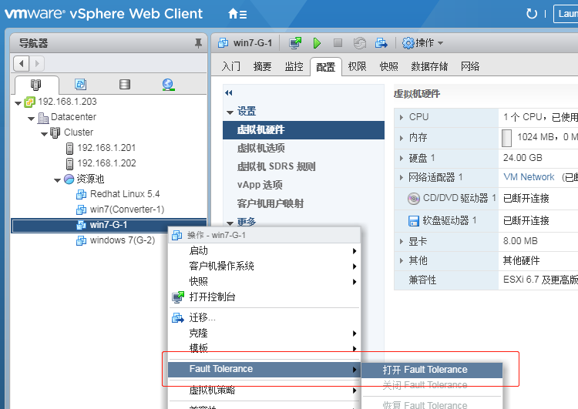Select vApp 选项 in settings list

[x=260, y=186]
